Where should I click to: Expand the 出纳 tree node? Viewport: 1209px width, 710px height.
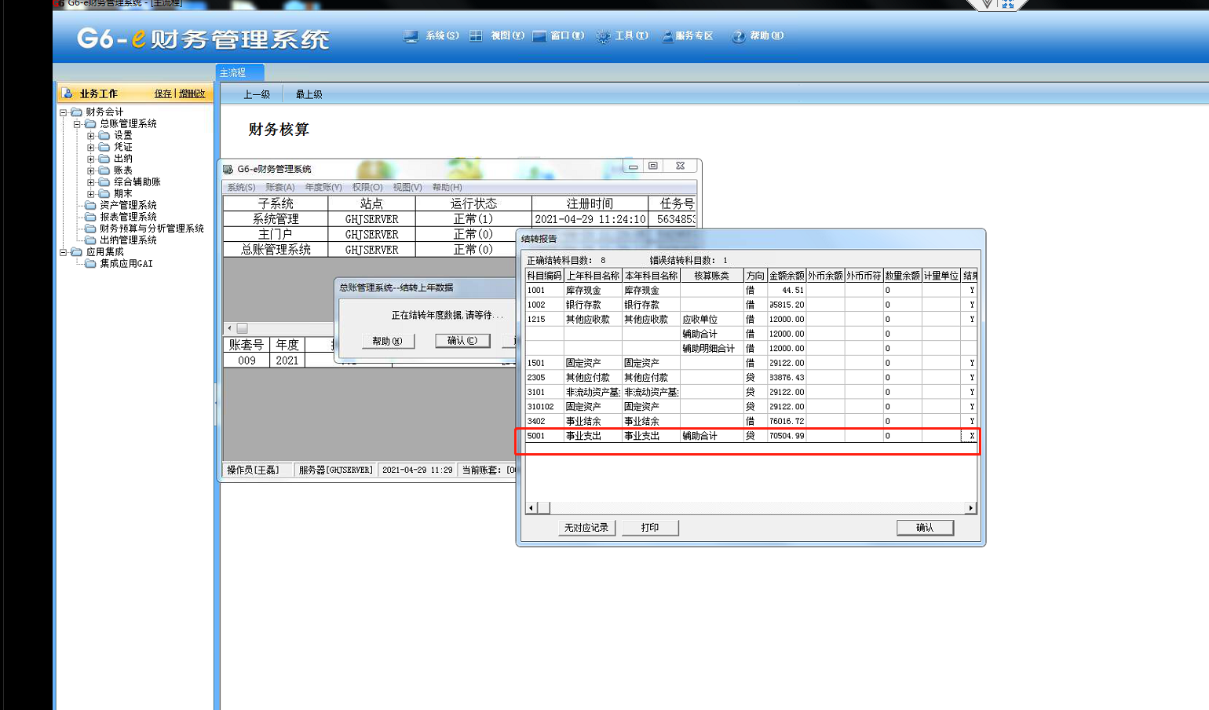91,159
